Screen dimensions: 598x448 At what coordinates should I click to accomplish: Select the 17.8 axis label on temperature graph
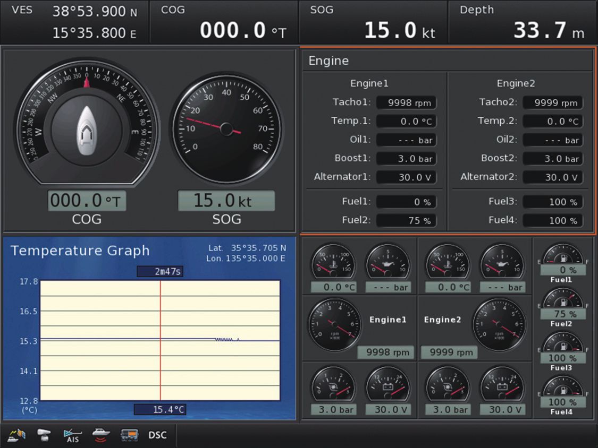pos(29,281)
